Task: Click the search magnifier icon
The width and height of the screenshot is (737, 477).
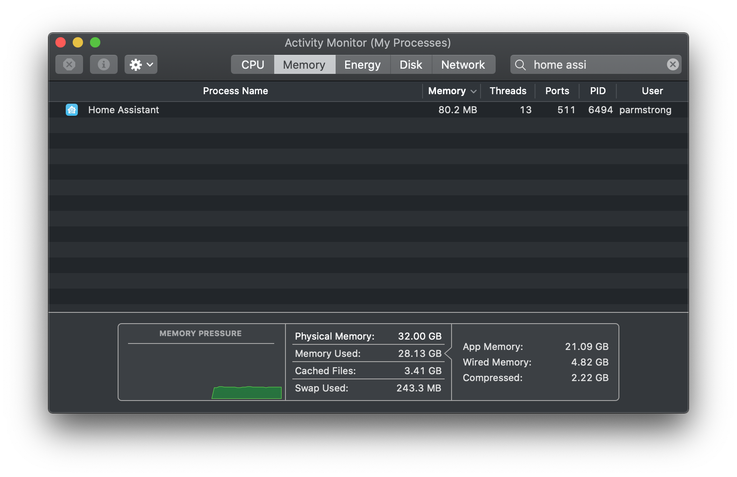Action: [520, 65]
